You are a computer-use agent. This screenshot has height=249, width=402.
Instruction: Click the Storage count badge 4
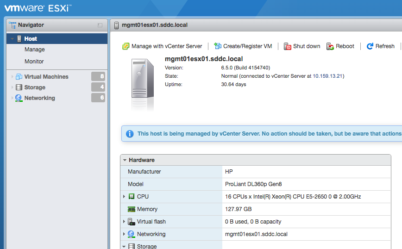[x=98, y=87]
